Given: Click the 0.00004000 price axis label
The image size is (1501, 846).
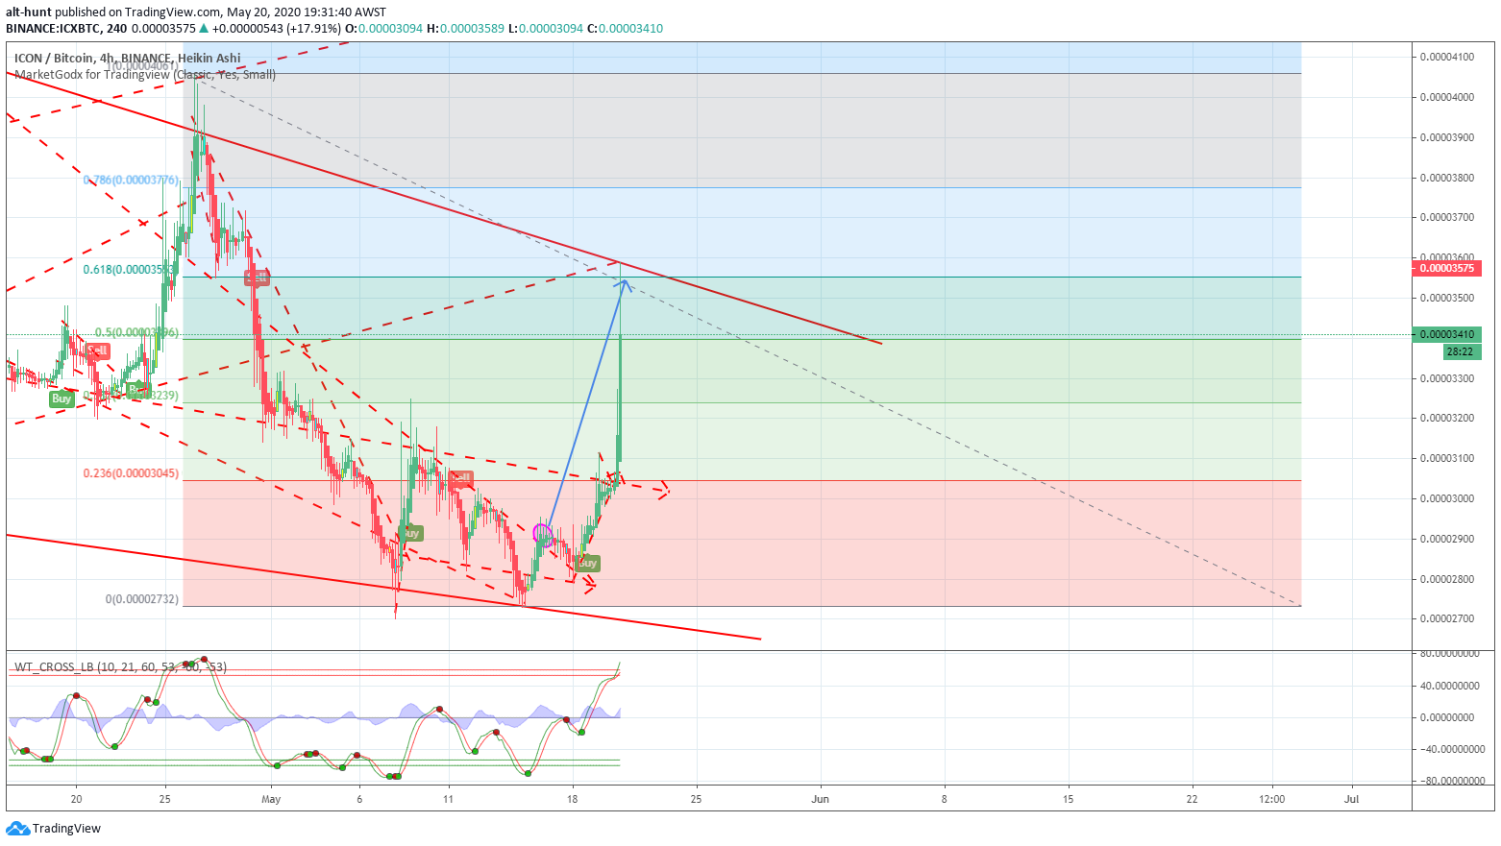Looking at the screenshot, I should [1447, 97].
